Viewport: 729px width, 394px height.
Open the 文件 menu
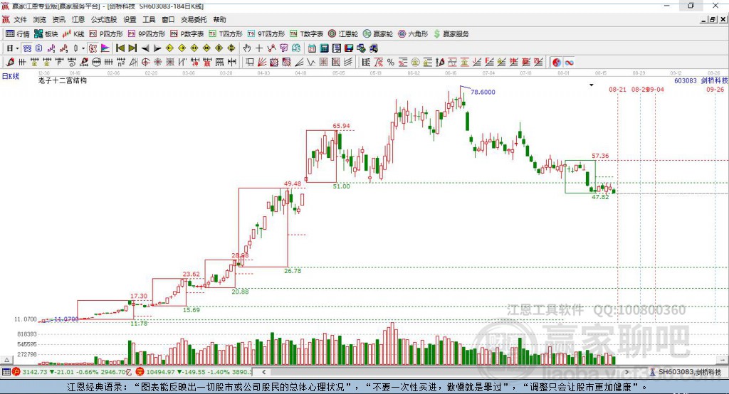[20, 19]
